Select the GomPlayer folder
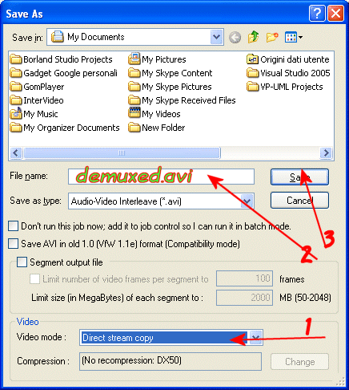Viewport: 349px width, 390px height. pyautogui.click(x=37, y=87)
